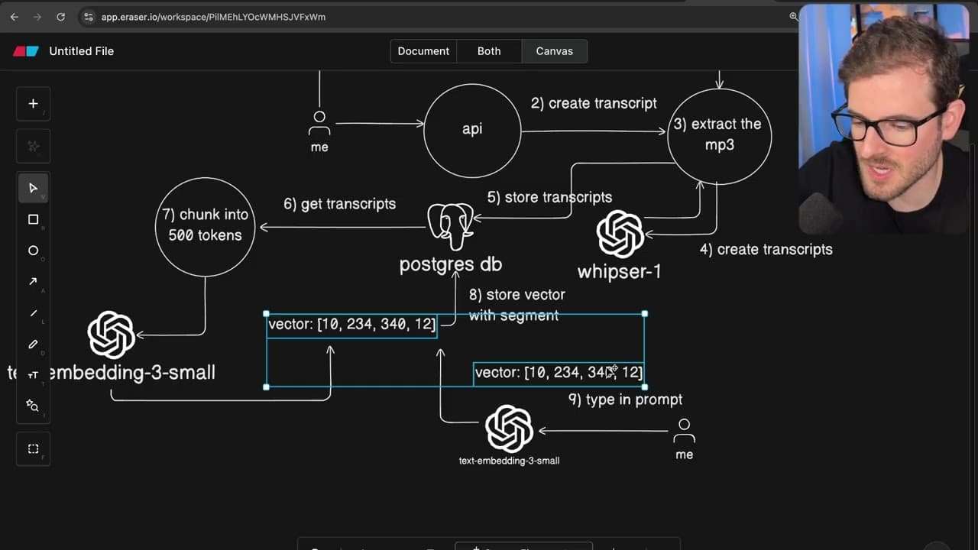Screen dimensions: 978x550
Task: Click the bottom-left selection resize handle
Action: coord(266,387)
